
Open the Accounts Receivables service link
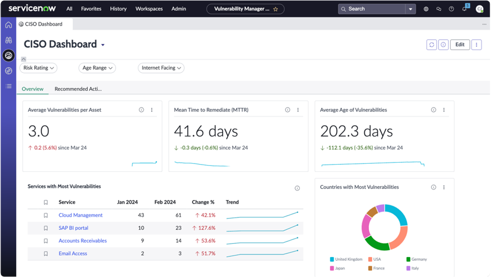coord(83,241)
